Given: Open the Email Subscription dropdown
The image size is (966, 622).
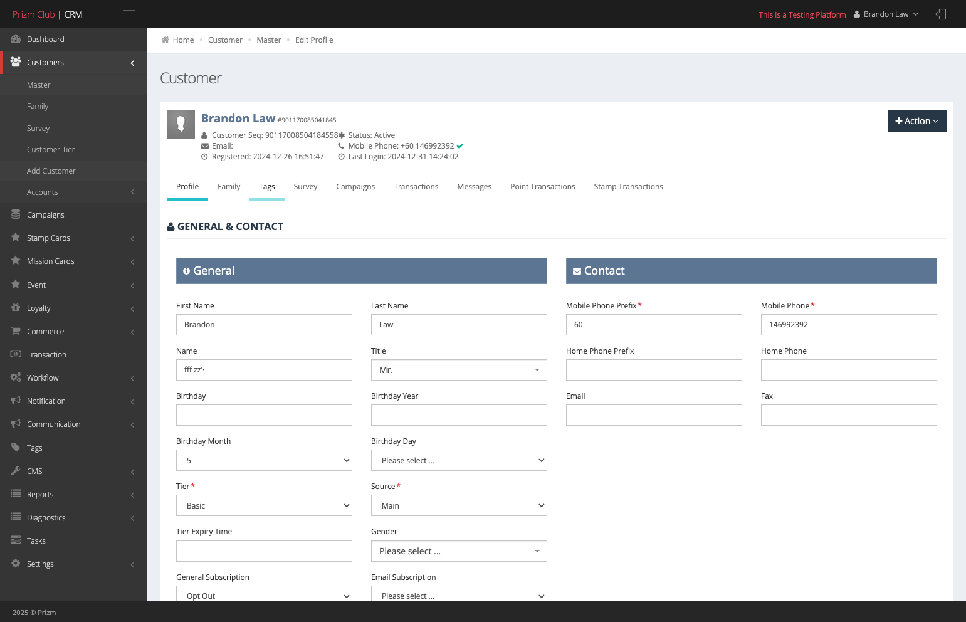Looking at the screenshot, I should point(459,594).
